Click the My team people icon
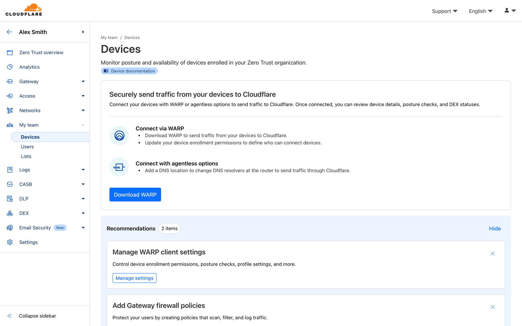The image size is (522, 326). (10, 125)
